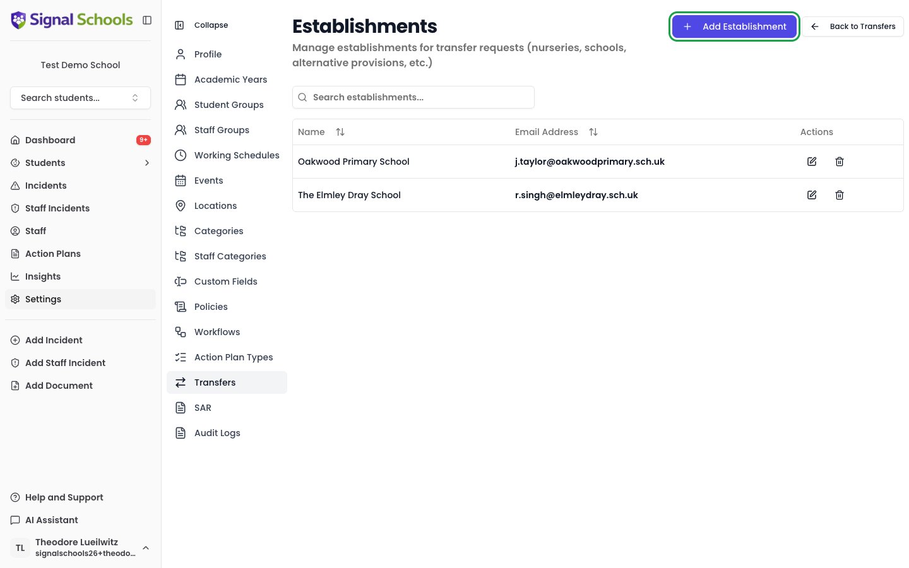Select Settings in main sidebar
Viewport: 909px width, 568px height.
(80, 299)
